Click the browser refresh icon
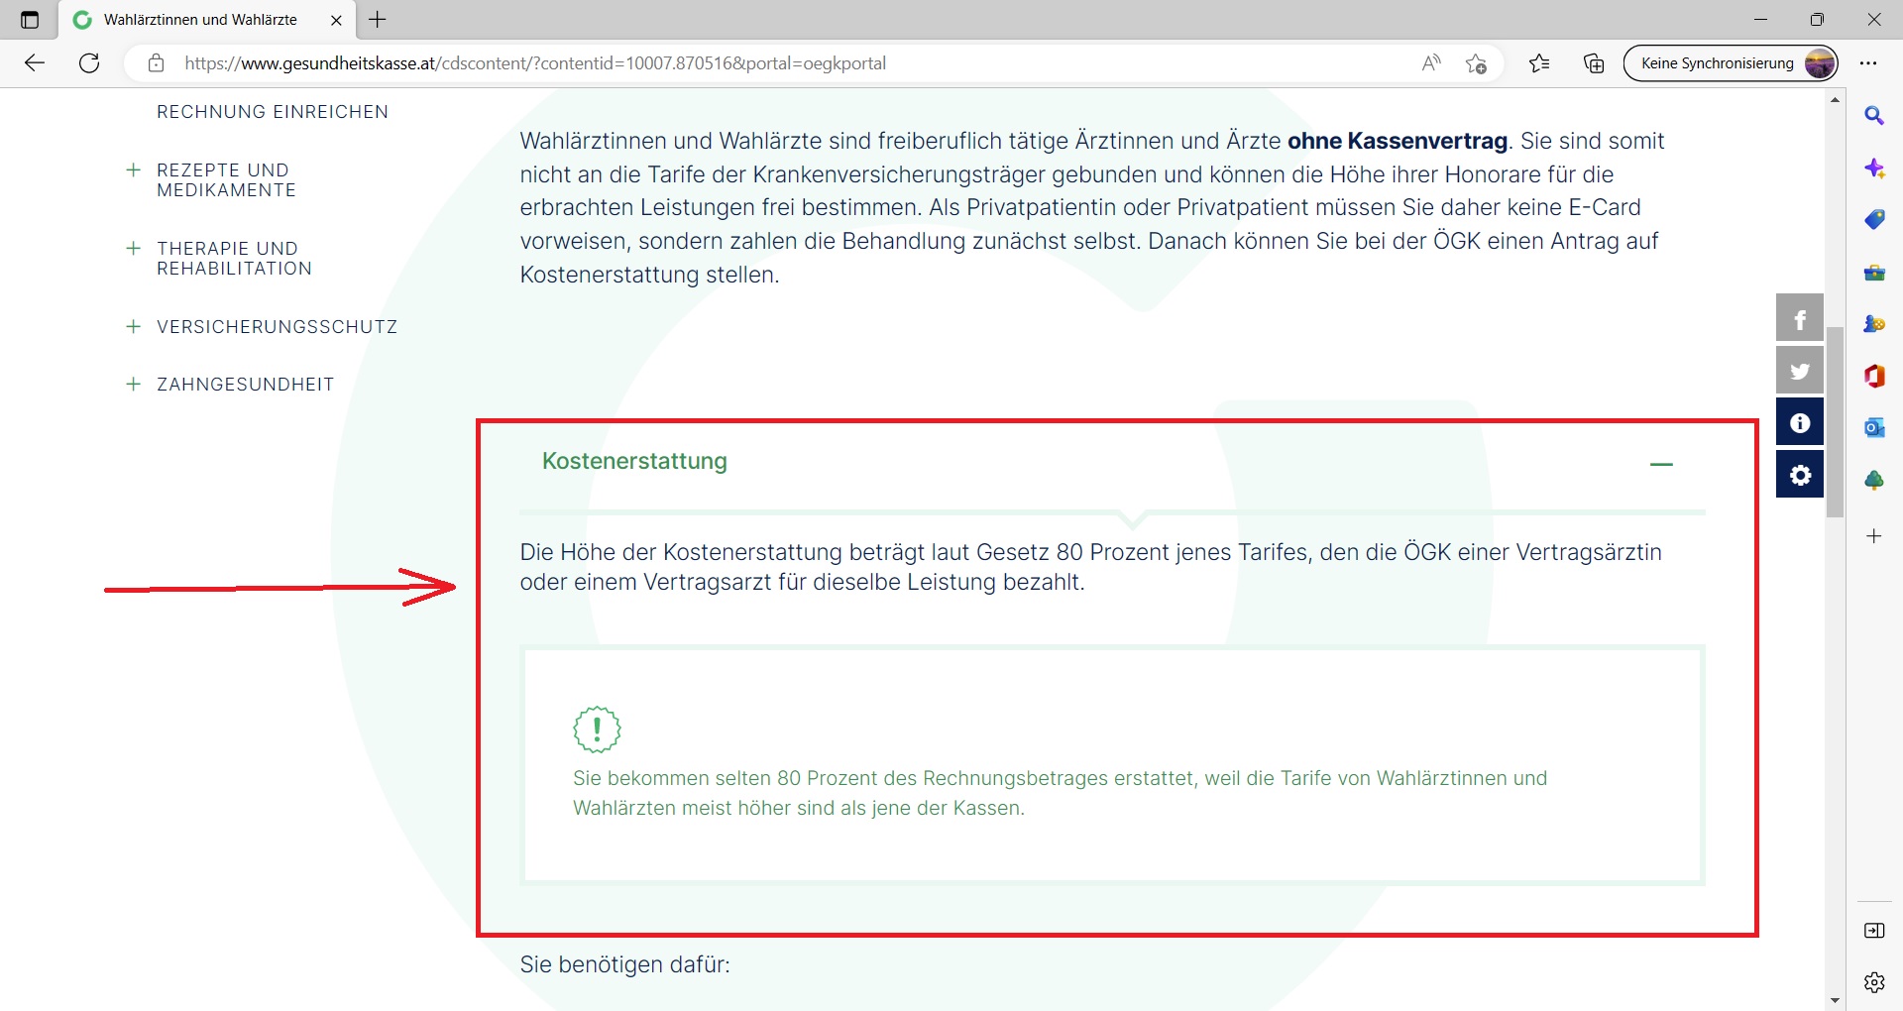 click(89, 63)
